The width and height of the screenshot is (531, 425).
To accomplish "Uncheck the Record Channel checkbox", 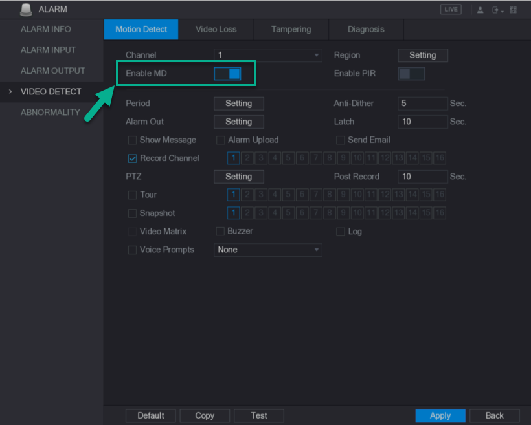I will (133, 158).
